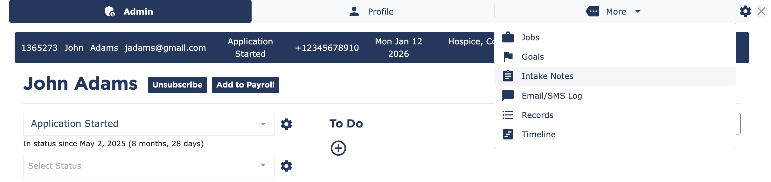771x182 pixels.
Task: Expand the Application Started status dropdown
Action: (x=149, y=124)
